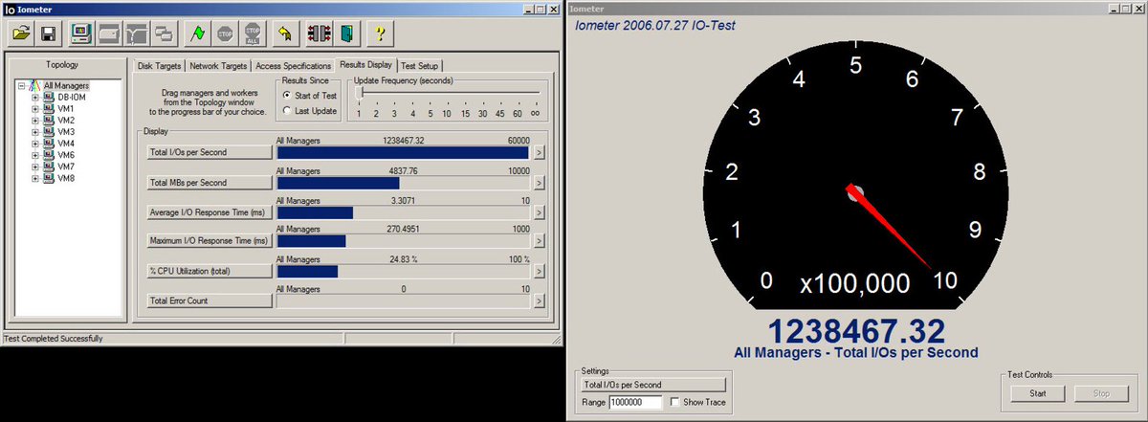Viewport: 1148px width, 422px height.
Task: Click the All Managers topology icon
Action: tap(35, 86)
